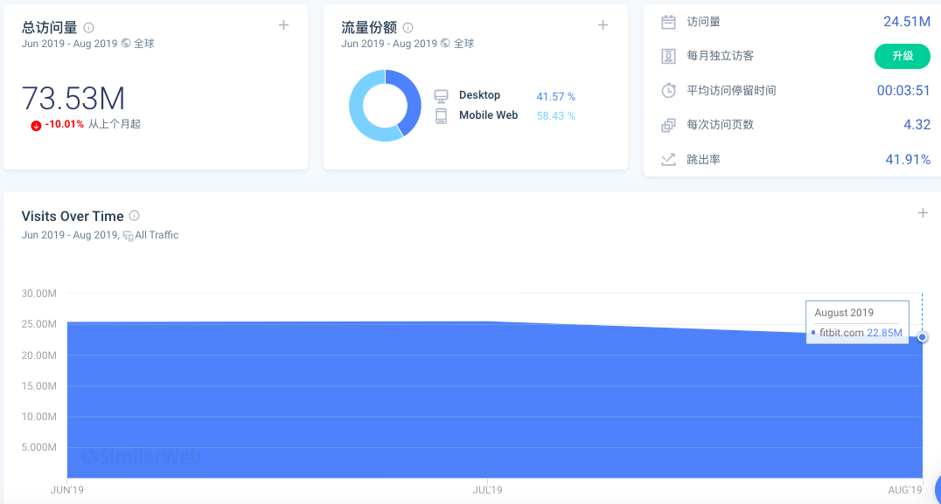This screenshot has height=504, width=941.
Task: Click the 41.91% bounce rate value
Action: tap(908, 159)
